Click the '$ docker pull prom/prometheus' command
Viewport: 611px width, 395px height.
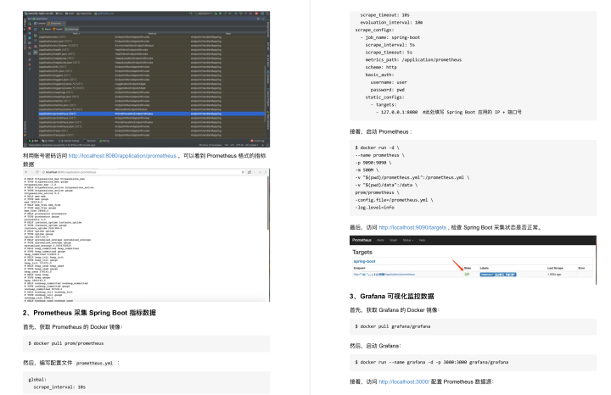(66, 343)
